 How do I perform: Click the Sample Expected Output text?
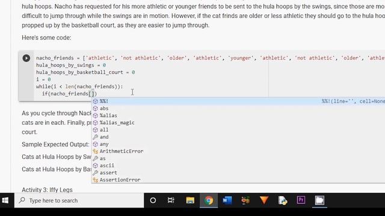55,145
